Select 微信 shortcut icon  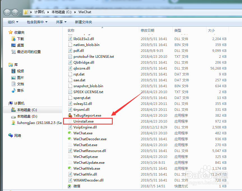pyautogui.click(x=70, y=186)
